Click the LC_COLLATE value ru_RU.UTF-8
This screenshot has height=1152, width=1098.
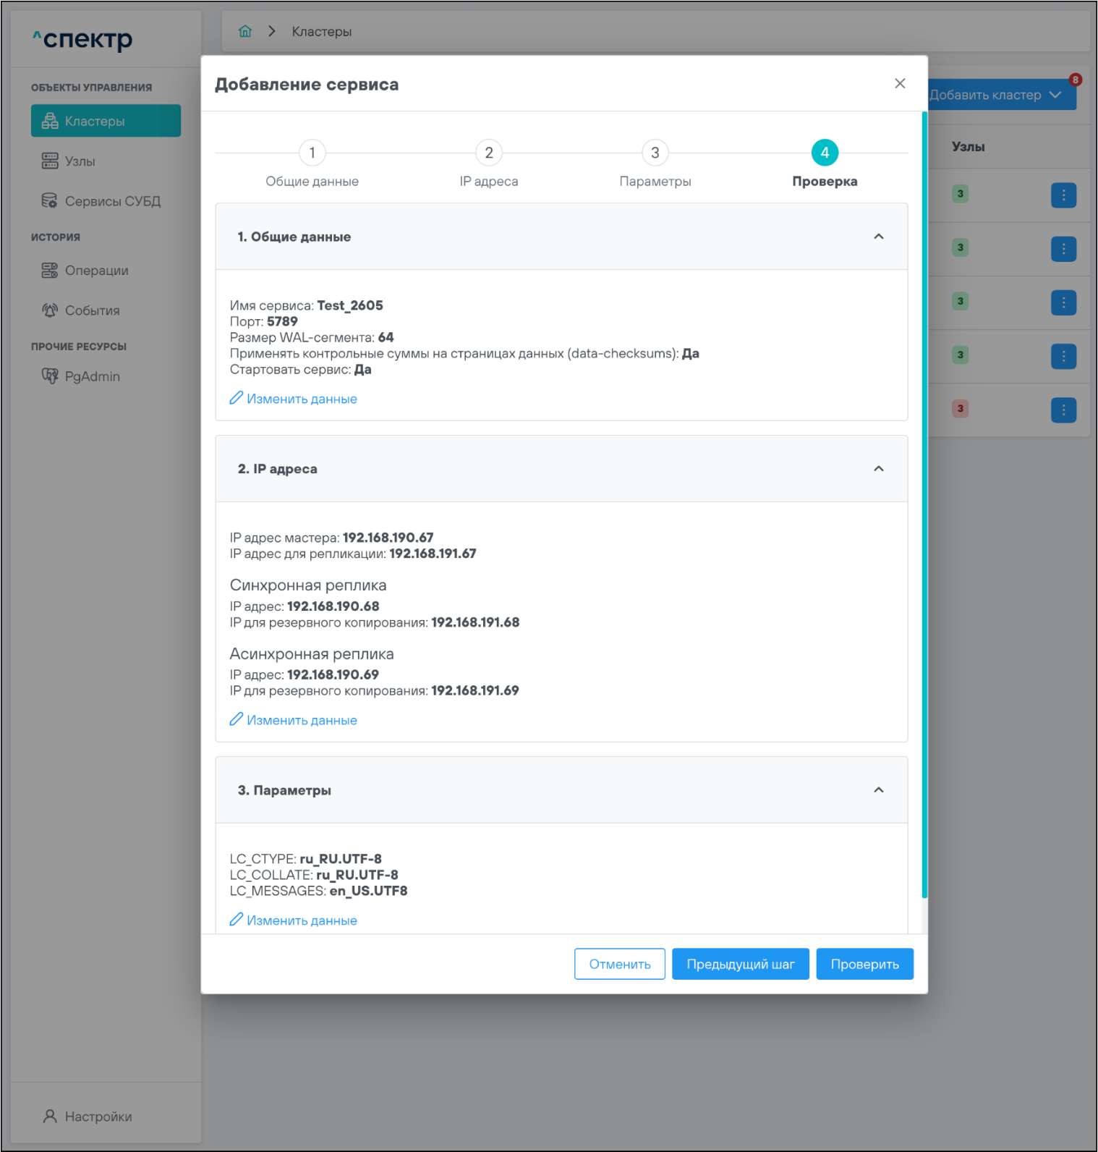click(x=357, y=875)
